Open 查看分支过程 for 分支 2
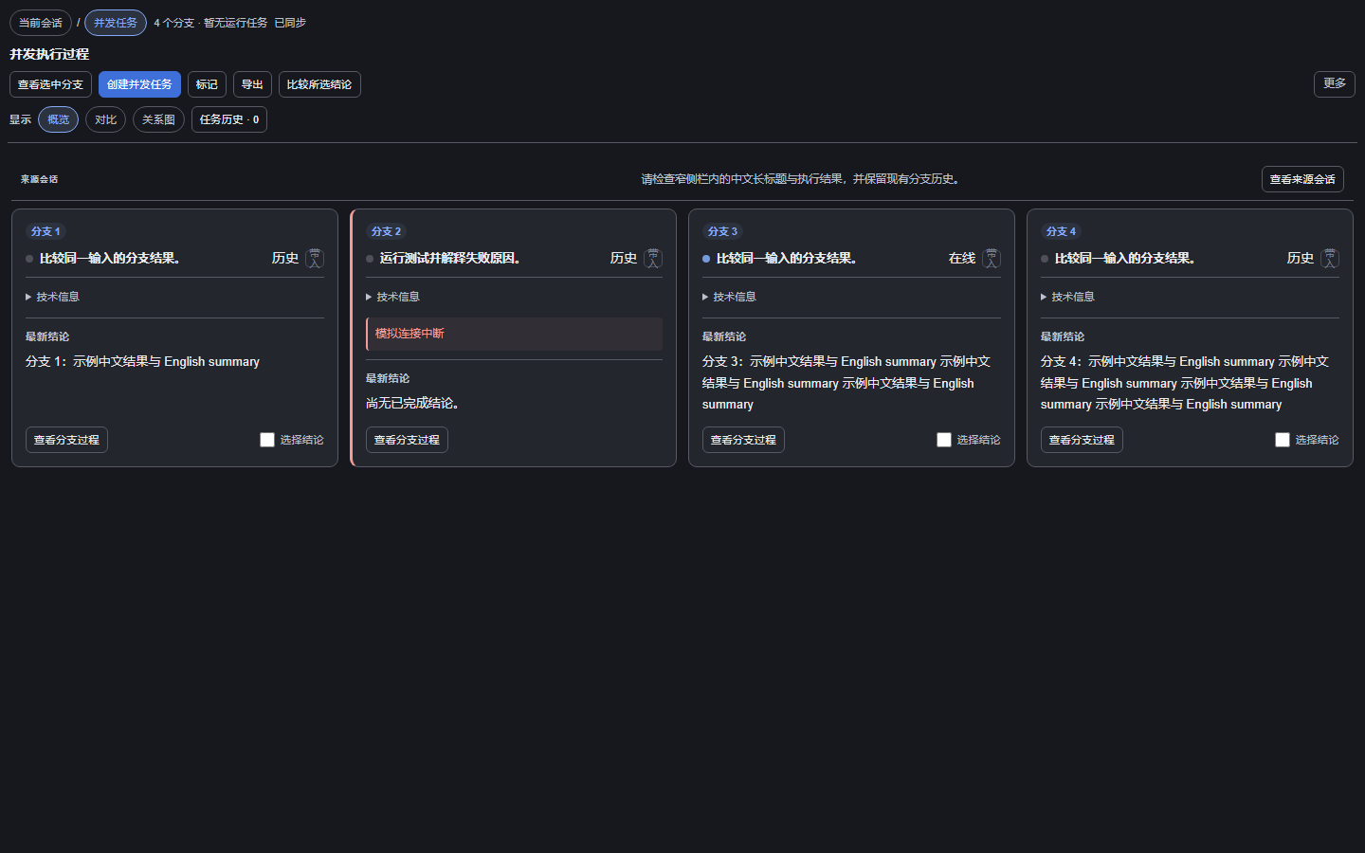This screenshot has height=853, width=1365. click(407, 440)
